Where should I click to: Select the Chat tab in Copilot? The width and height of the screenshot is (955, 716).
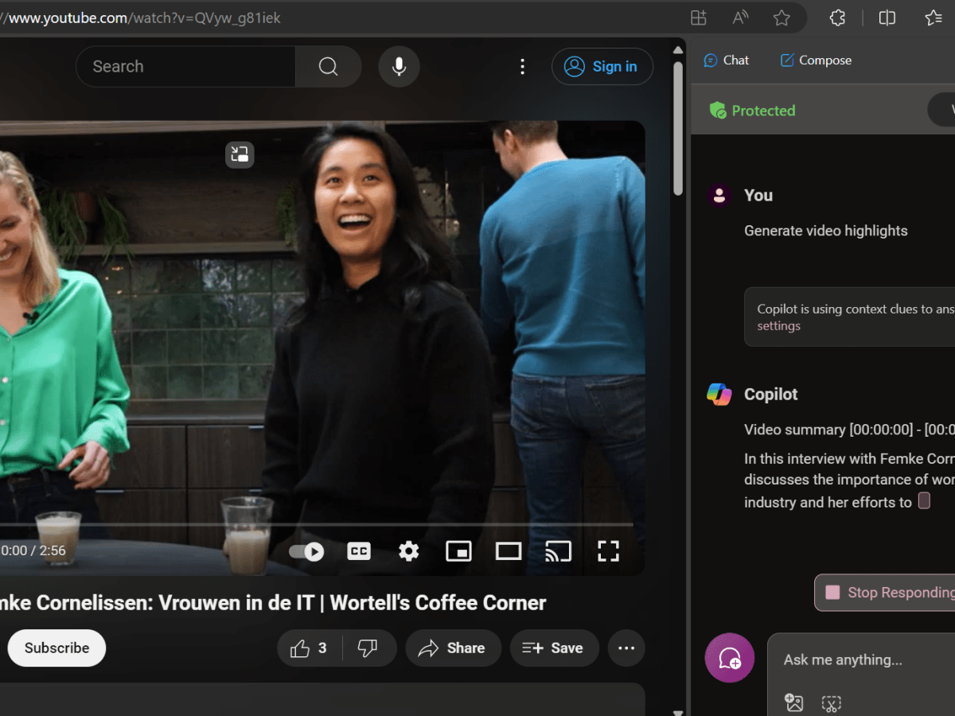726,60
